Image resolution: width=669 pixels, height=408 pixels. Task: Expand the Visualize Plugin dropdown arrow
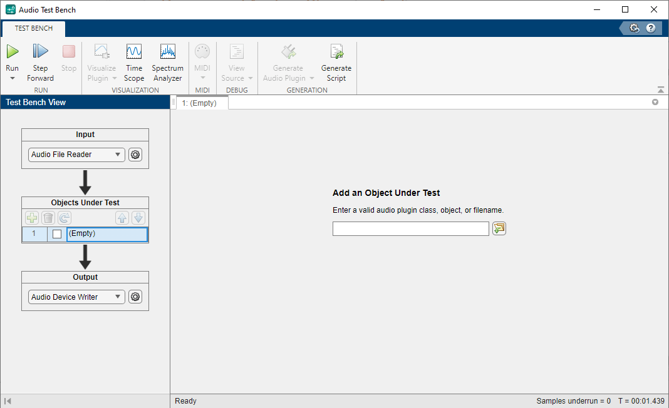pos(115,78)
